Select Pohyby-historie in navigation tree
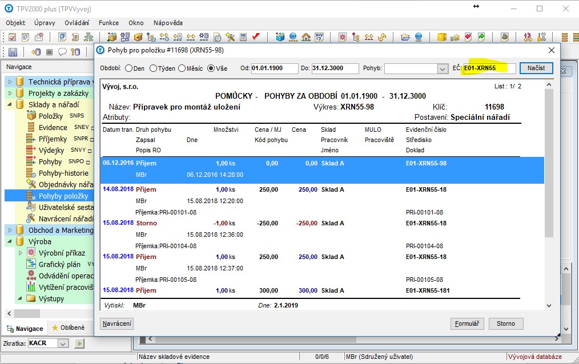579x364 pixels. [63, 173]
